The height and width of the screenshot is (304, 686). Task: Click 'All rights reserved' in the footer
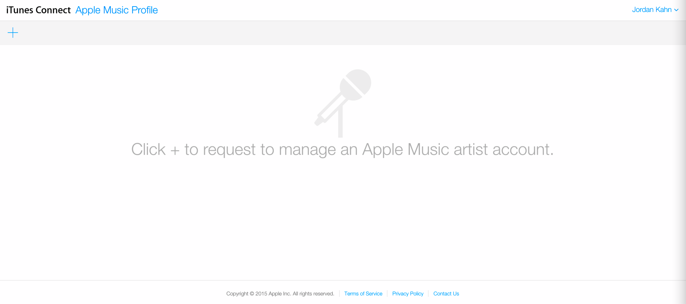[313, 294]
